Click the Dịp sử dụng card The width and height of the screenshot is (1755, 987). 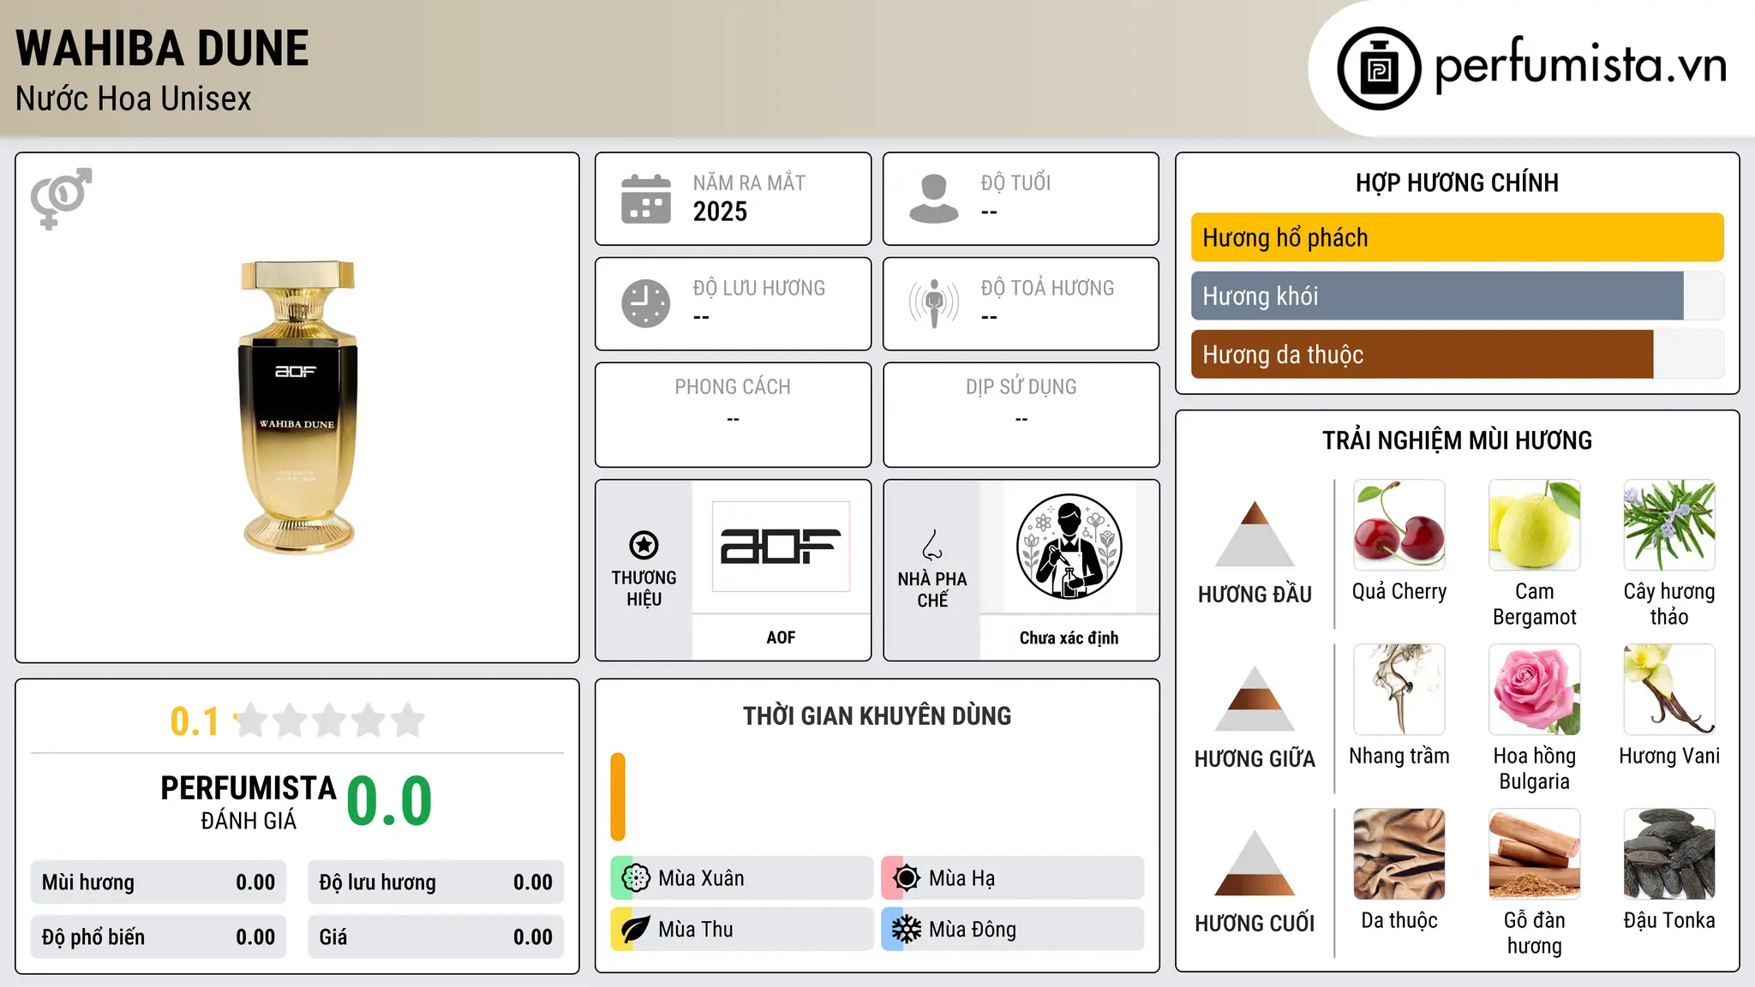[1021, 415]
